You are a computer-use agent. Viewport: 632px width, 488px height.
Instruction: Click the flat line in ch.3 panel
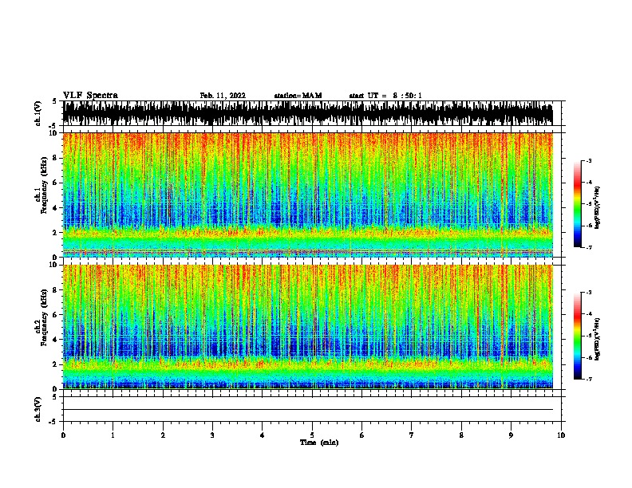click(307, 410)
